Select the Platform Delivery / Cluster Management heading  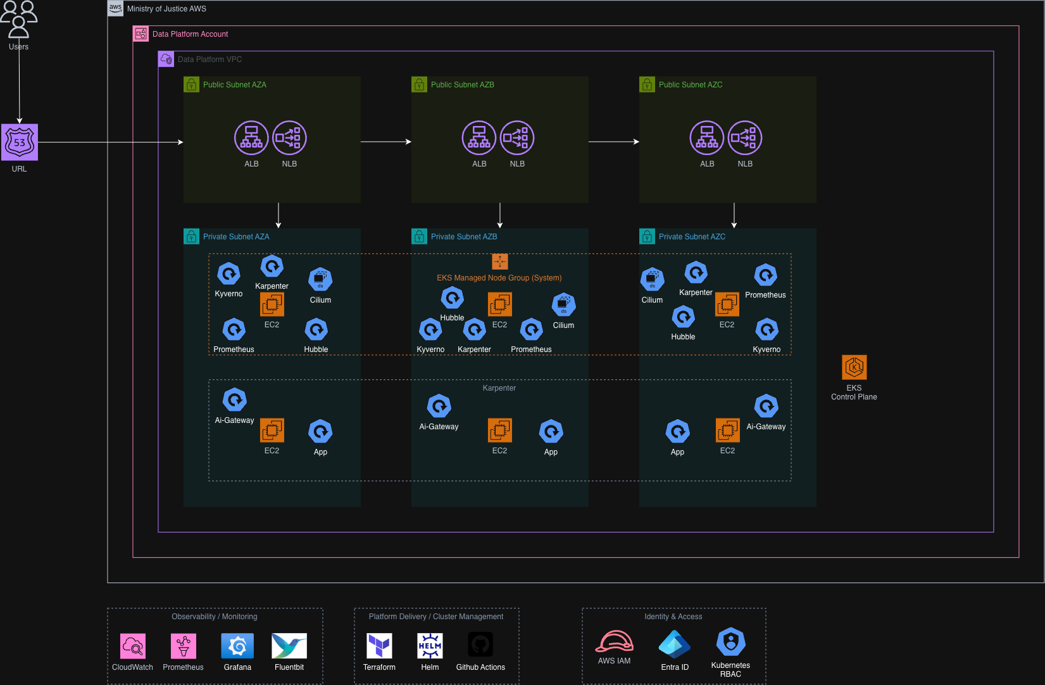[x=436, y=617]
